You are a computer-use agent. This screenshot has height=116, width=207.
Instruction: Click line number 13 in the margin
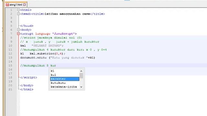pyautogui.click(x=10, y=58)
